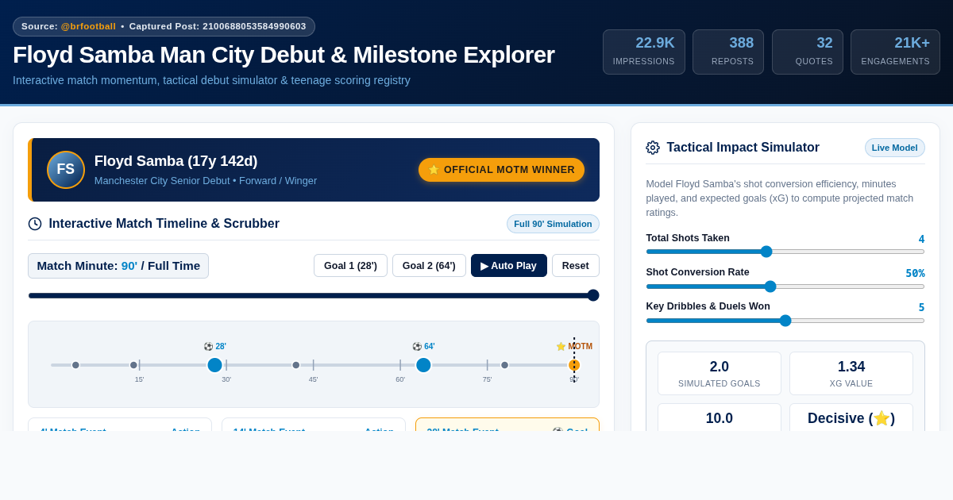Click the 21K+ Engagements stat card
The height and width of the screenshot is (500, 953).
point(895,52)
